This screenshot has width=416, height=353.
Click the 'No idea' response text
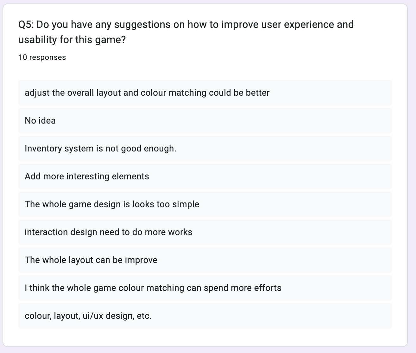(x=40, y=121)
